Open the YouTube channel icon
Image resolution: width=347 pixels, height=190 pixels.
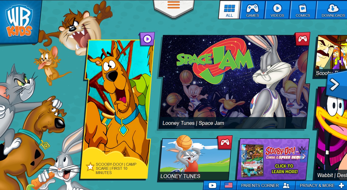point(212,185)
